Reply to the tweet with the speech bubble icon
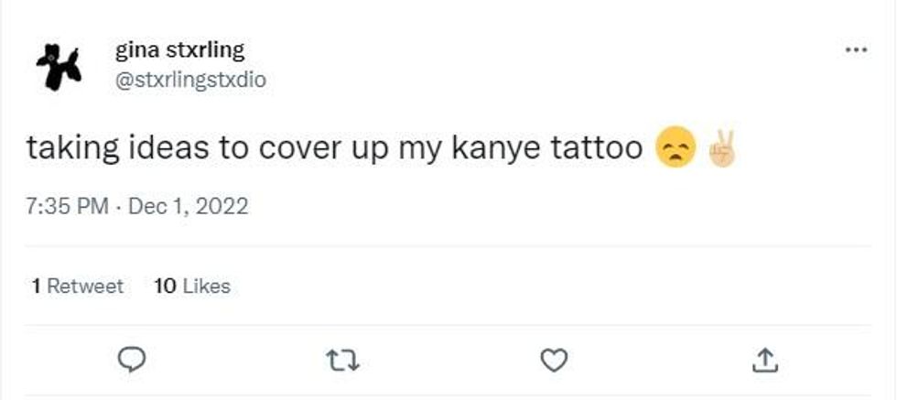Viewport: 897px width, 400px height. tap(135, 362)
